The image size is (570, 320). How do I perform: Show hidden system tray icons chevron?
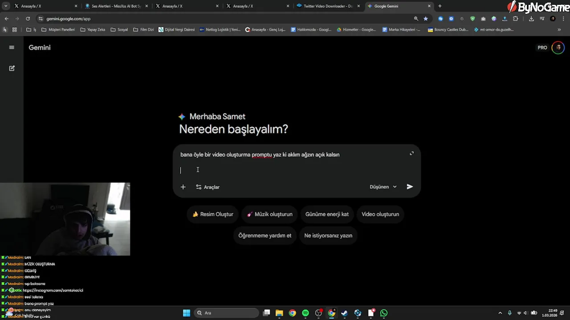[x=500, y=313]
